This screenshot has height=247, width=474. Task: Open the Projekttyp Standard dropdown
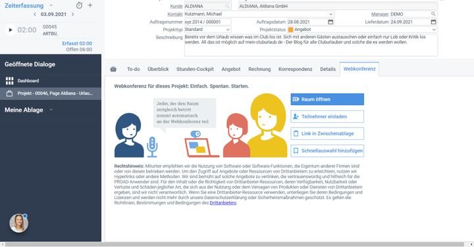point(228,30)
